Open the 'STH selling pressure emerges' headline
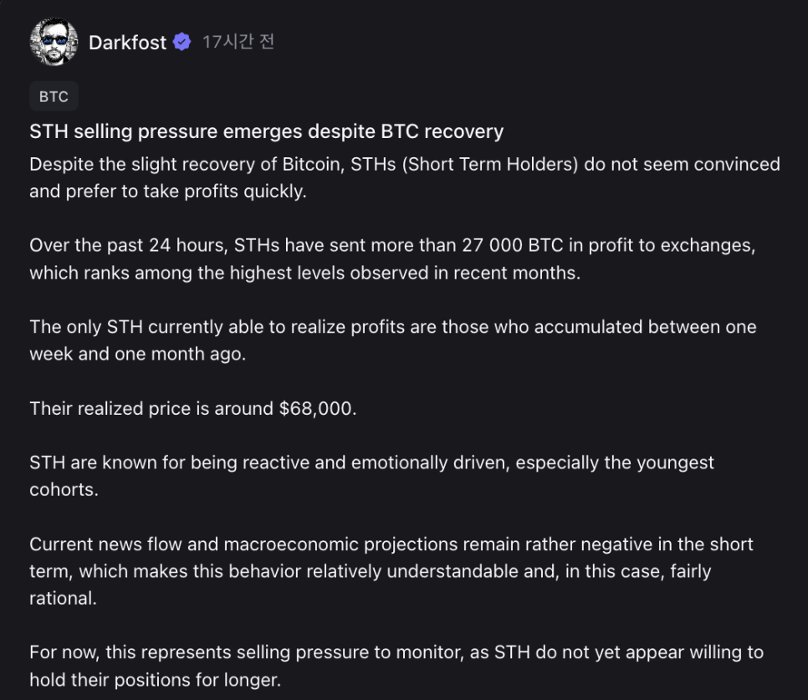 pos(266,131)
